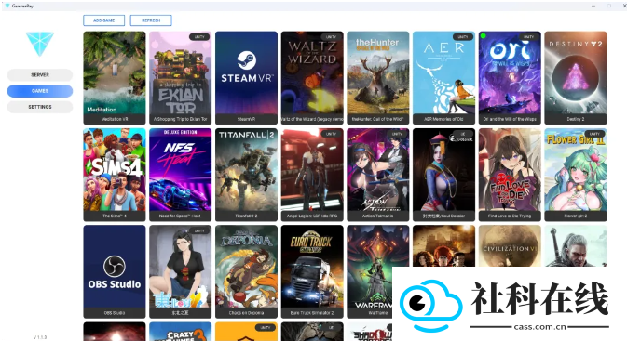627x341 pixels.
Task: Select theHunter: Call of the Wild card
Action: pyautogui.click(x=378, y=78)
